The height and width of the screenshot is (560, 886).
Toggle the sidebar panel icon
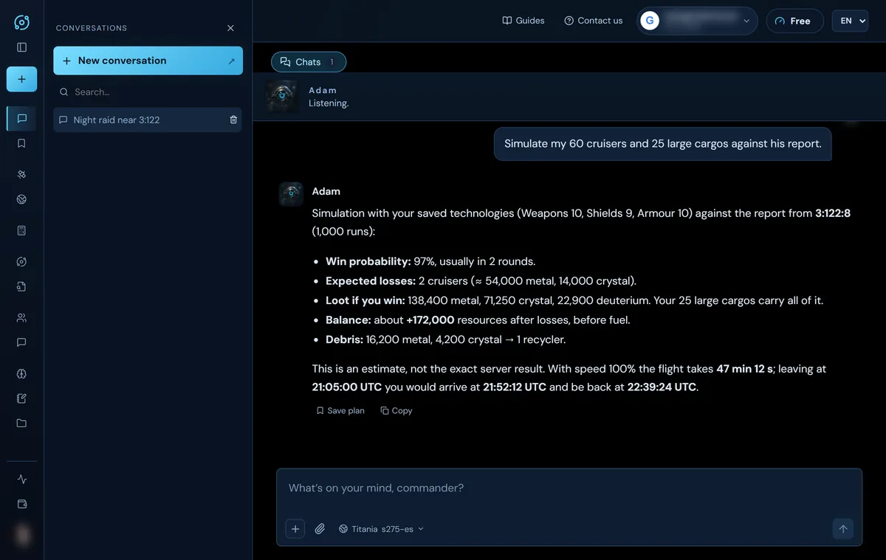(21, 47)
